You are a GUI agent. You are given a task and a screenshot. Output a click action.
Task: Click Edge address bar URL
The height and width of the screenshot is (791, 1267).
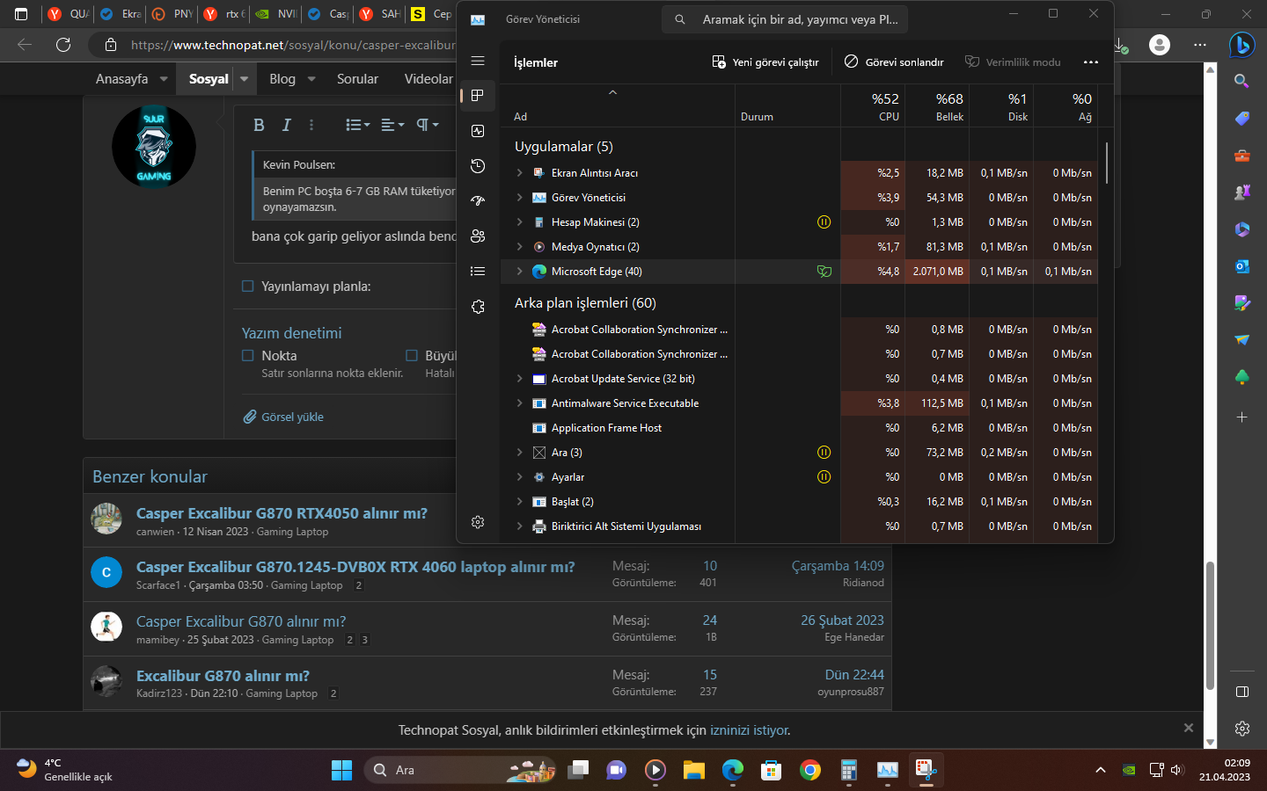[293, 45]
